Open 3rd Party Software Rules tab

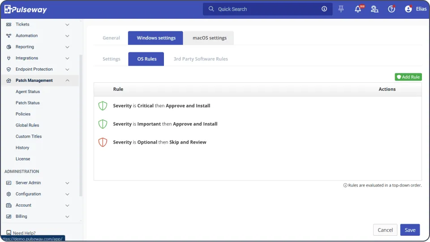[x=201, y=59]
